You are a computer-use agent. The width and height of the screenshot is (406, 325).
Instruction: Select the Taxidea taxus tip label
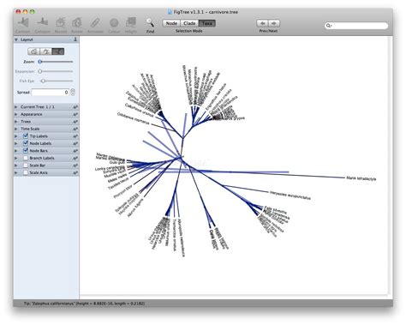click(118, 184)
